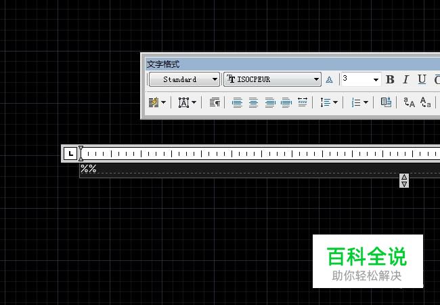Center-align the text
This screenshot has height=305, width=440.
coord(253,102)
